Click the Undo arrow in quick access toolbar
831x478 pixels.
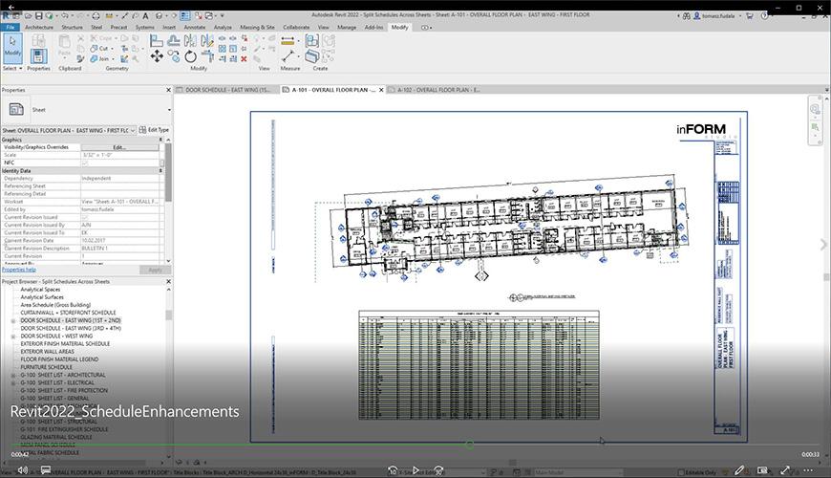click(x=65, y=16)
